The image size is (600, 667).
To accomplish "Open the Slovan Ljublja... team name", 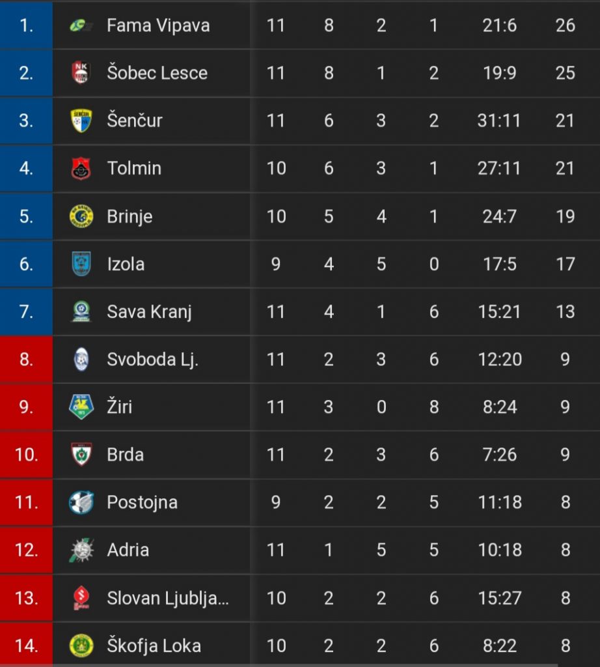I will [x=168, y=598].
